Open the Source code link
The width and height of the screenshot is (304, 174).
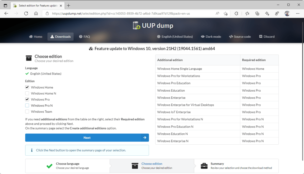(x=240, y=37)
